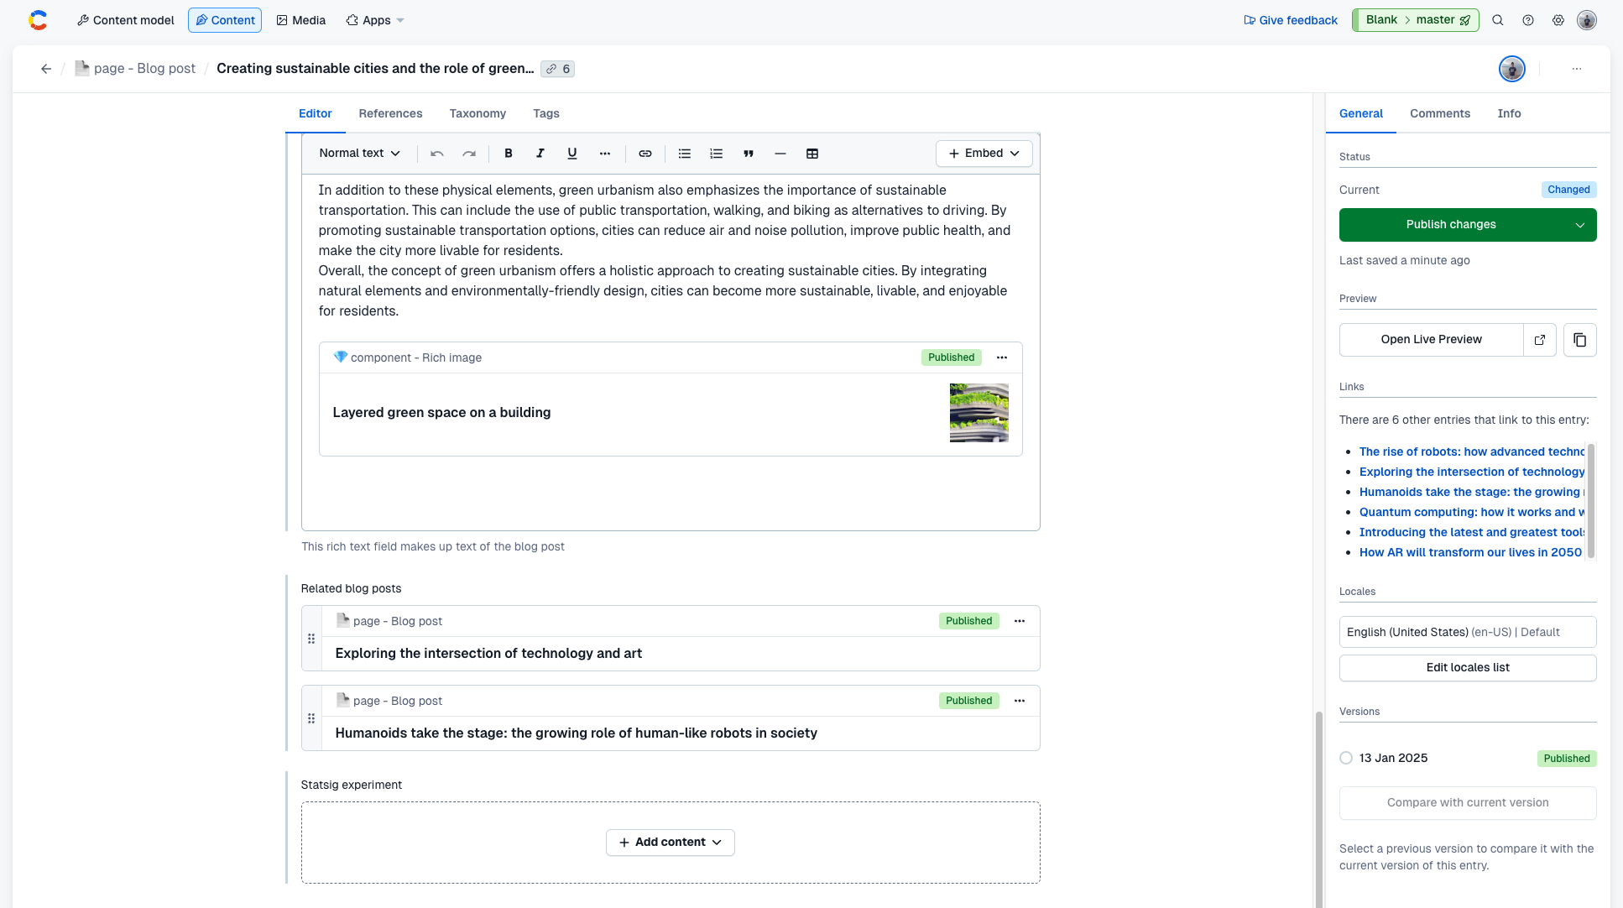Open the layered green building image thumbnail
1623x908 pixels.
[x=978, y=413]
